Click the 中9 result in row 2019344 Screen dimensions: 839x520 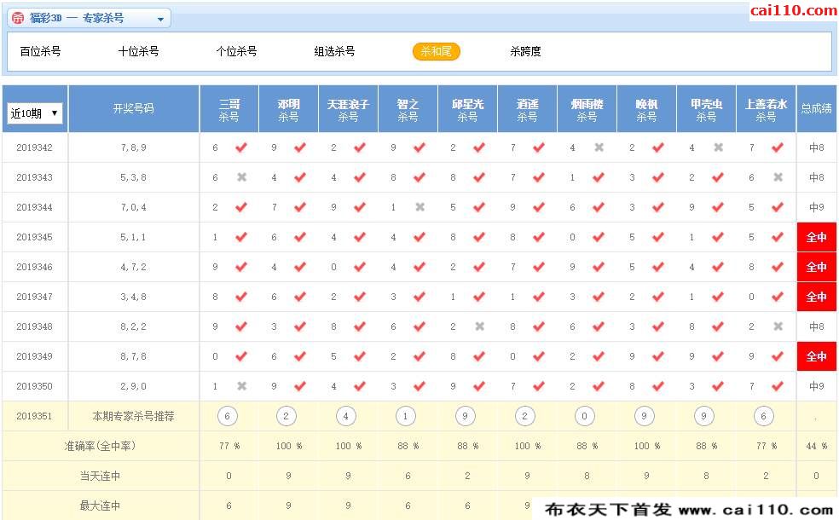[817, 207]
